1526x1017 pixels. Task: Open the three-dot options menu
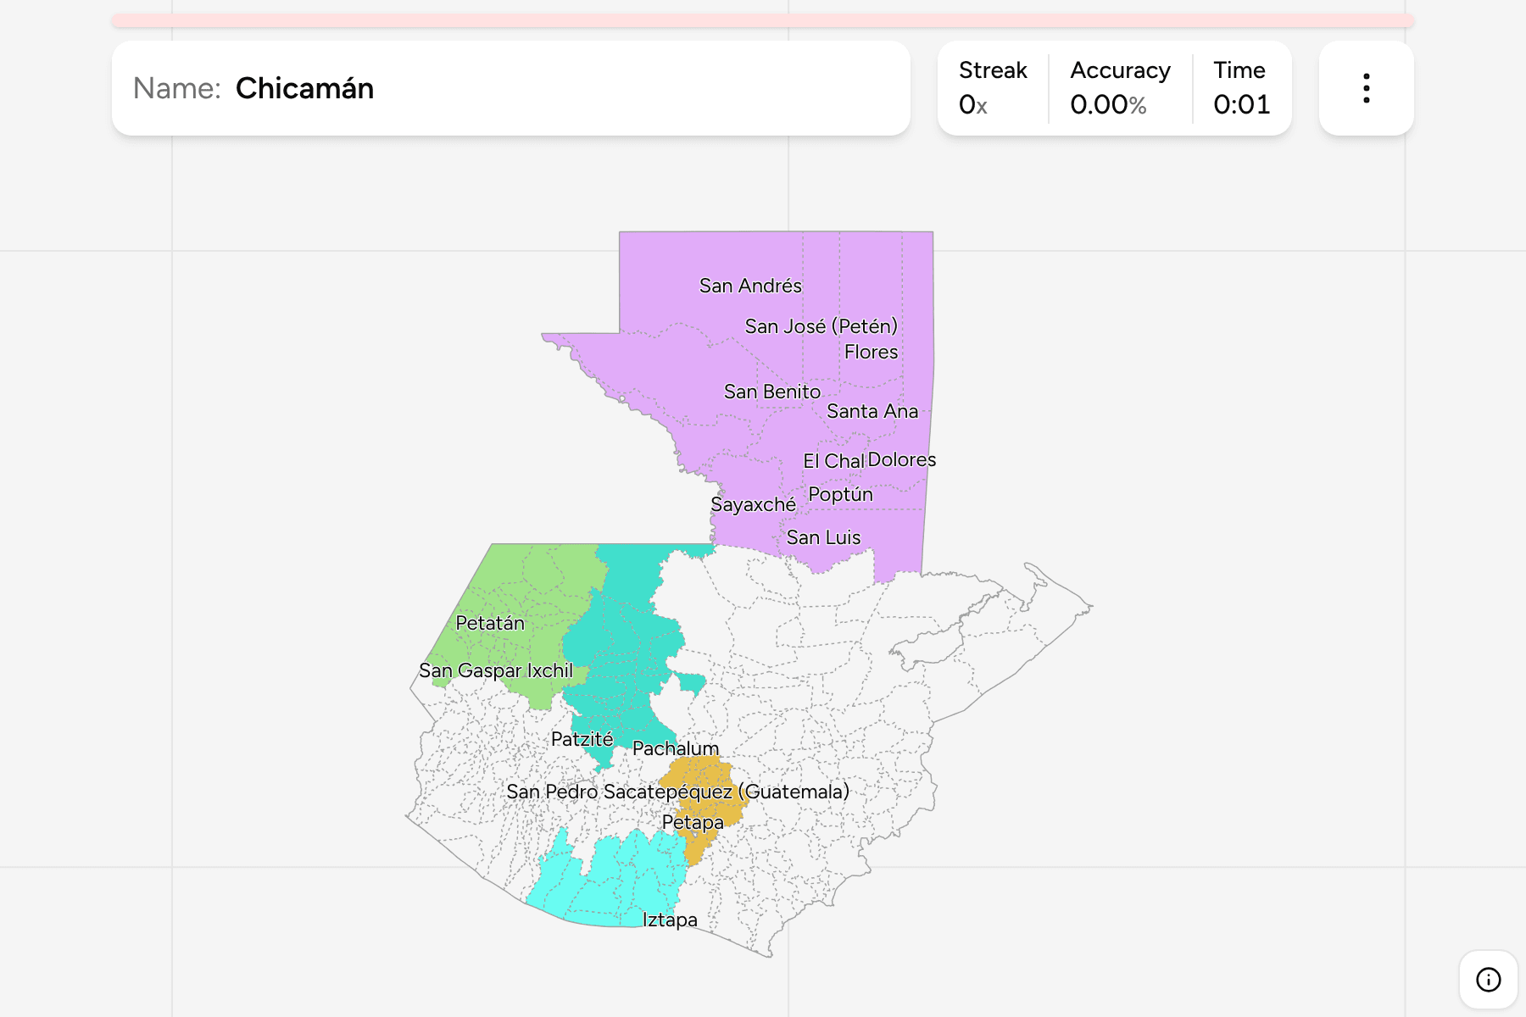coord(1366,88)
